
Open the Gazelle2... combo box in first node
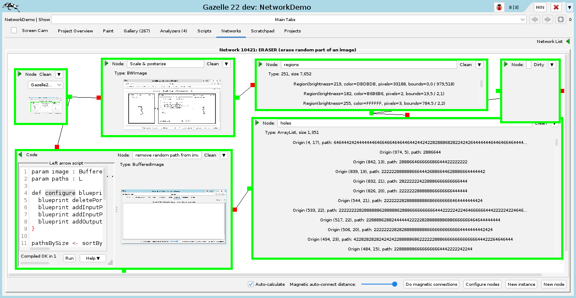[46, 85]
